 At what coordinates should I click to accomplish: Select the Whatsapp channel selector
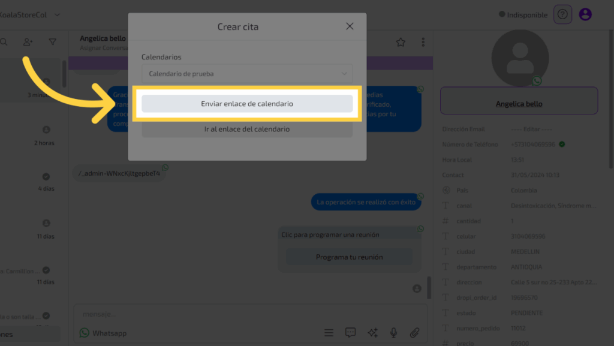tap(103, 333)
